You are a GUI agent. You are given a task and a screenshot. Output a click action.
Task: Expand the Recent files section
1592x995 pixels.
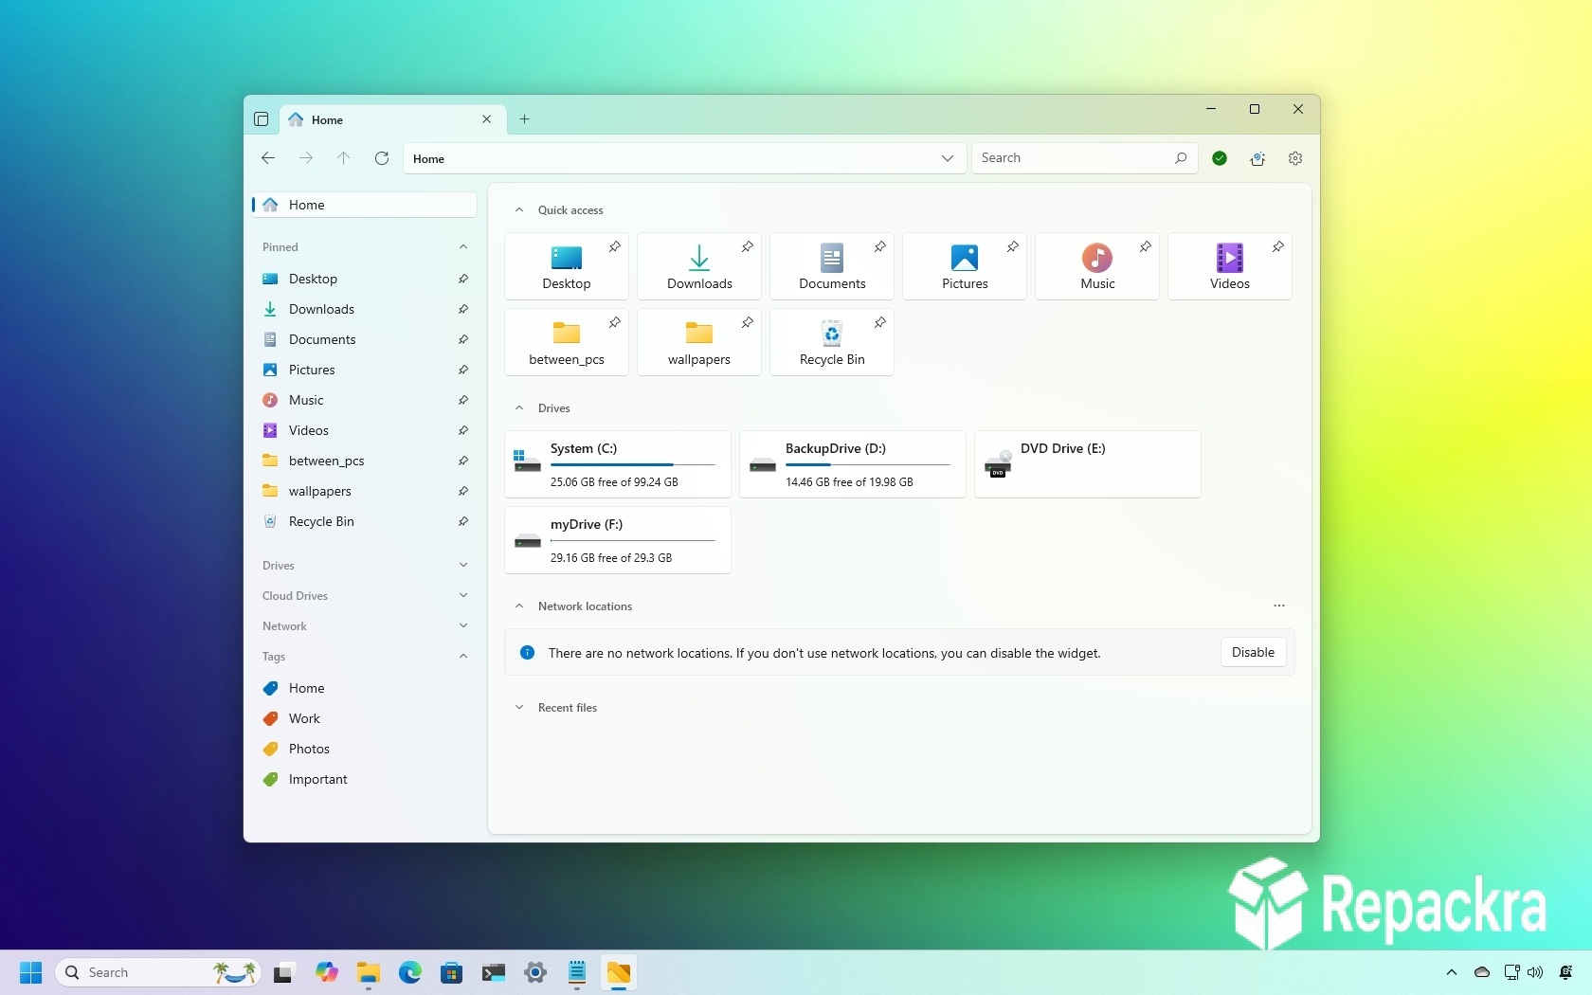(x=519, y=708)
